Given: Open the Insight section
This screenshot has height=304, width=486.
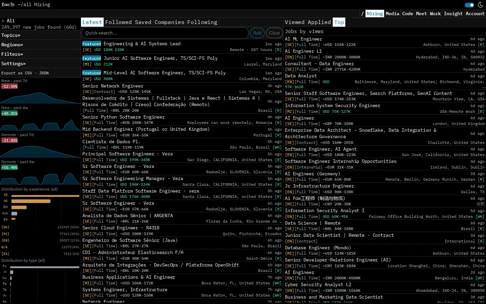Looking at the screenshot, I should pos(453,14).
